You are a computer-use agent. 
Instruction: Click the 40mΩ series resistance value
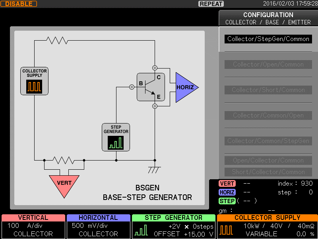[x=306, y=226]
